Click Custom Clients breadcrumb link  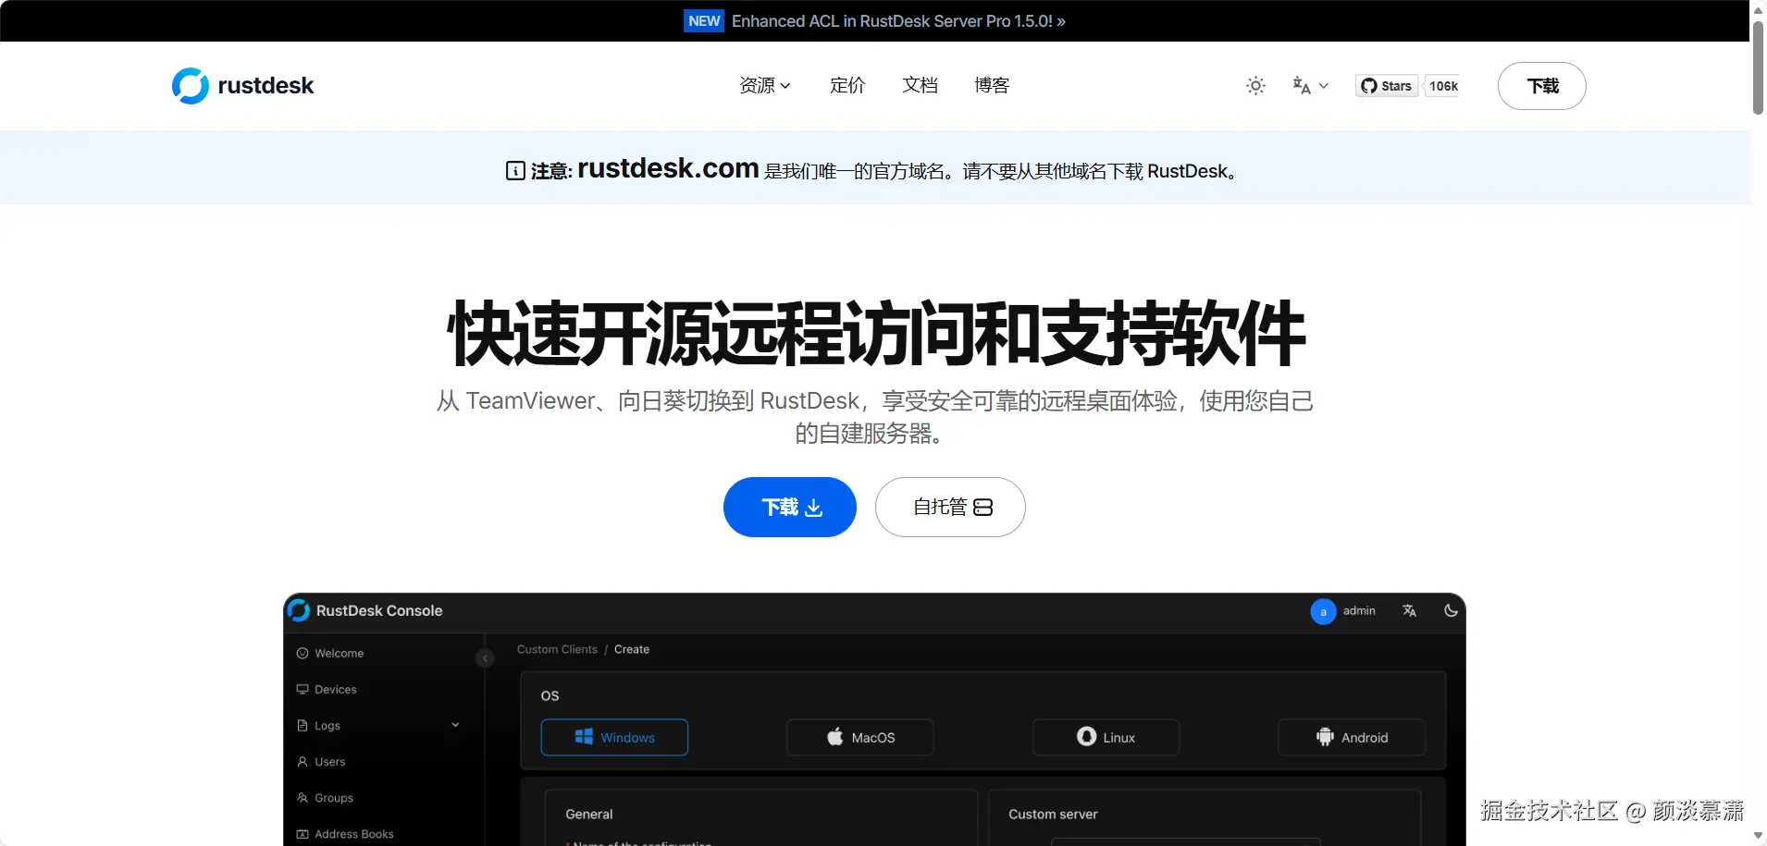click(557, 649)
